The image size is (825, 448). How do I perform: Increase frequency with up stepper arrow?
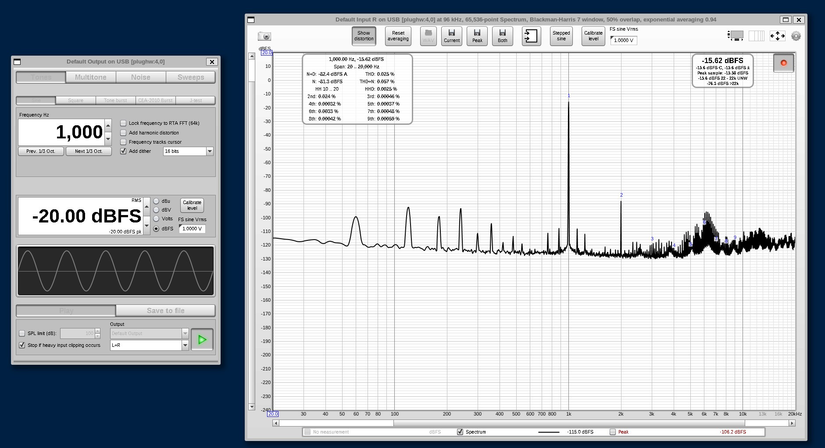tap(108, 126)
